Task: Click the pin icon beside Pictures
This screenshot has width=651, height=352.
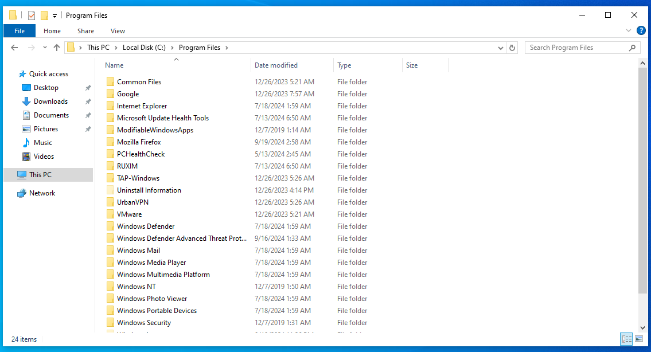Action: pos(88,129)
